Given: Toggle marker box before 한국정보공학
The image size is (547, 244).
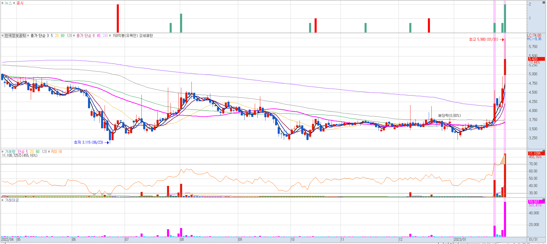Looking at the screenshot, I should [3, 36].
